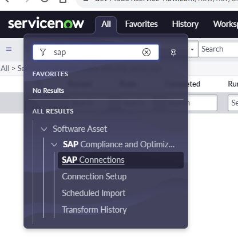
Task: Click the sap filter navigator input
Action: coord(96,52)
